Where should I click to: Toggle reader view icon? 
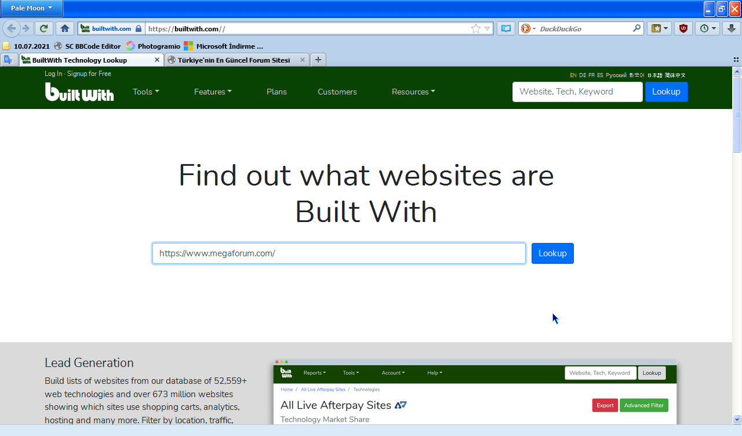(x=506, y=28)
